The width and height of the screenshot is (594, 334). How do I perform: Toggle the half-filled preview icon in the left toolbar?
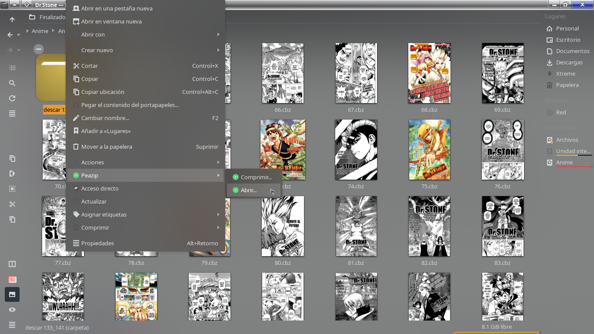(12, 174)
